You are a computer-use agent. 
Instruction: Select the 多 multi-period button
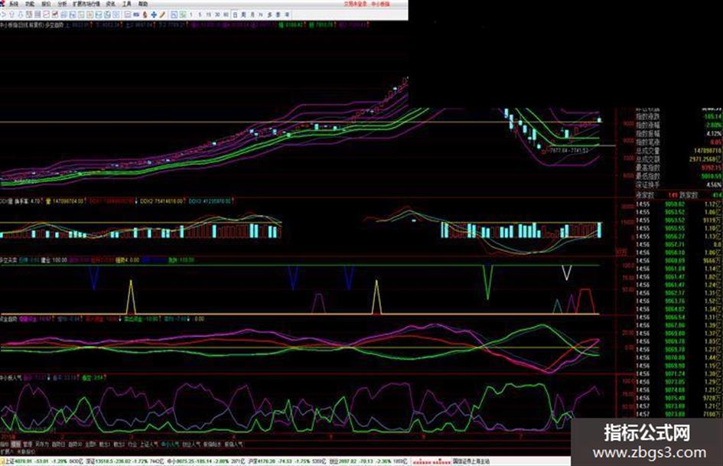coord(270,15)
